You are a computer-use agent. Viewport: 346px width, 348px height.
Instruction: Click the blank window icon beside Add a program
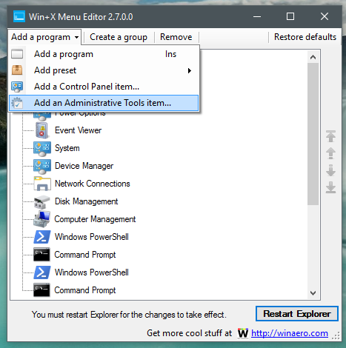click(x=17, y=54)
